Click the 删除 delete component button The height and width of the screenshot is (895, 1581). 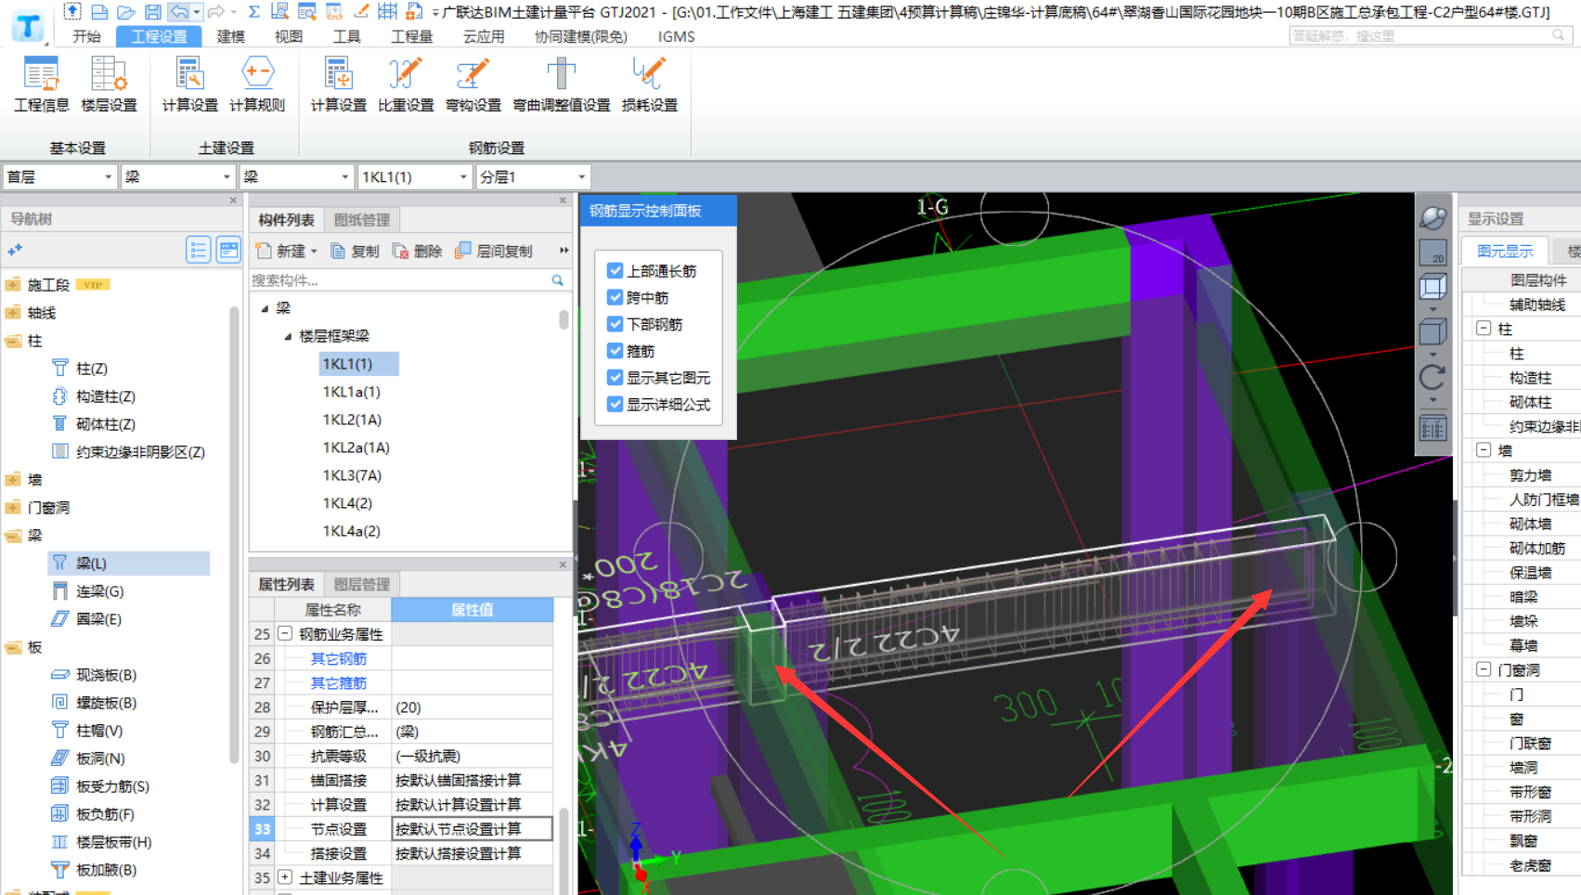417,251
